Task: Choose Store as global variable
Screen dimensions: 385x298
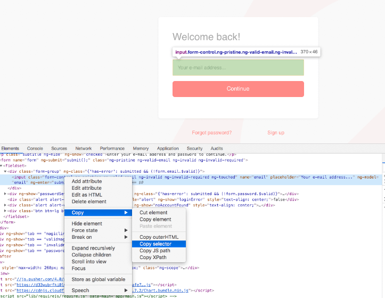Action: click(x=98, y=279)
